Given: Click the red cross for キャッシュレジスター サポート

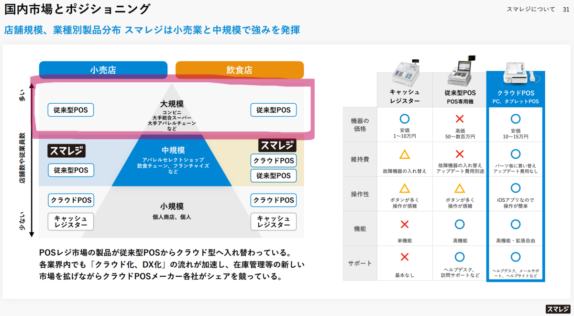Looking at the screenshot, I should [x=405, y=257].
